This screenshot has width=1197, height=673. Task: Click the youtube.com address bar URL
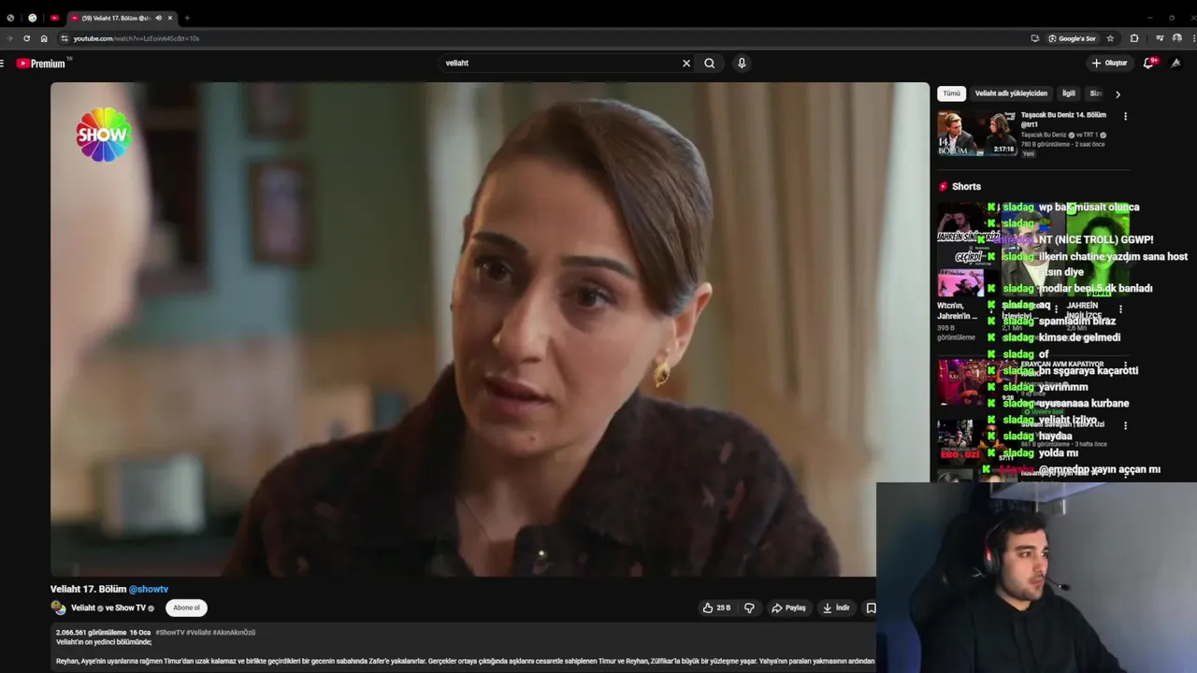[x=137, y=38]
